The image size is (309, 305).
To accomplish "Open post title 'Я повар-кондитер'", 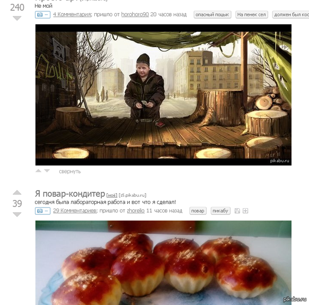I will [x=70, y=194].
